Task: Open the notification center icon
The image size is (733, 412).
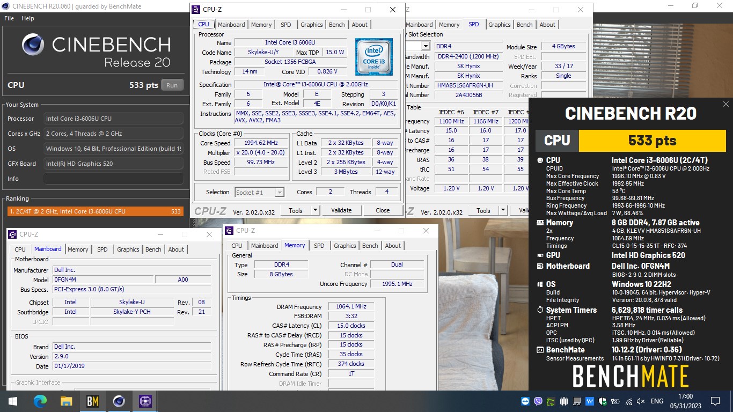Action: [x=715, y=401]
